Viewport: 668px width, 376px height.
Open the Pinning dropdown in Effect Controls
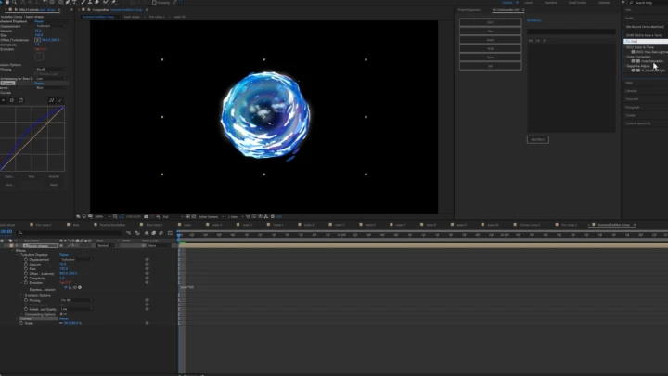[x=51, y=69]
